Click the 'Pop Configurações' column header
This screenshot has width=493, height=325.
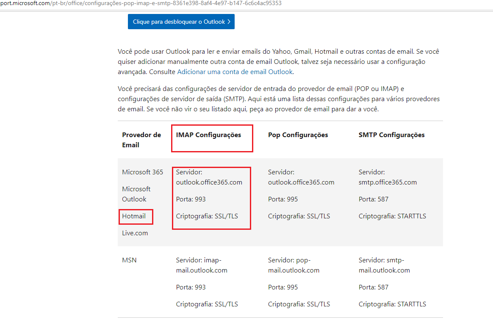click(298, 135)
